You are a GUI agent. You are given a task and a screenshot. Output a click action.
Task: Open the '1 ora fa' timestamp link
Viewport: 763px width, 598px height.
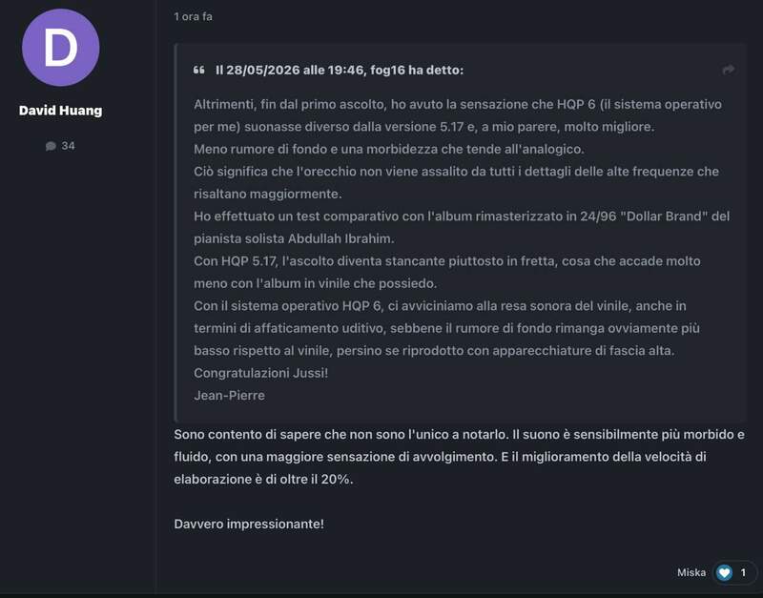194,16
